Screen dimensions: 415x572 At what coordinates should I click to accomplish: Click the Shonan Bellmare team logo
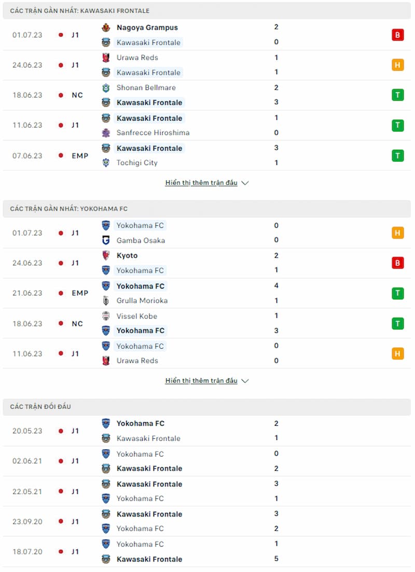point(106,88)
